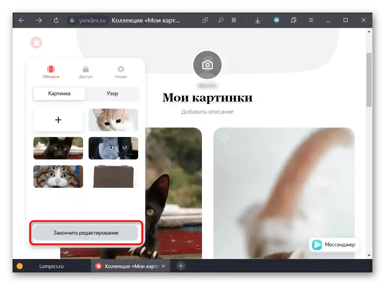
Task: Bookmark the page with bookmark icon
Action: [234, 20]
